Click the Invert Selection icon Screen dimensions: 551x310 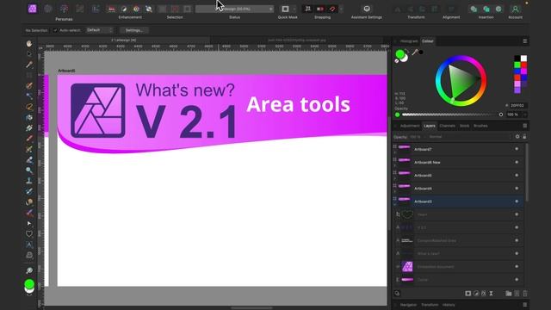[188, 9]
